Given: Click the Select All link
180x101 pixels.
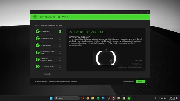Looking at the screenshot, I should (x=48, y=74).
